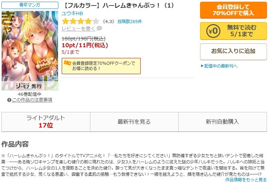The height and width of the screenshot is (183, 268).
Task: Expand 作品情報をもっと見る details
Action: coord(246,180)
